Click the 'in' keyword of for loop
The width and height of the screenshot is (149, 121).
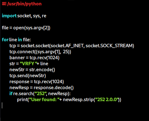(x=20, y=40)
